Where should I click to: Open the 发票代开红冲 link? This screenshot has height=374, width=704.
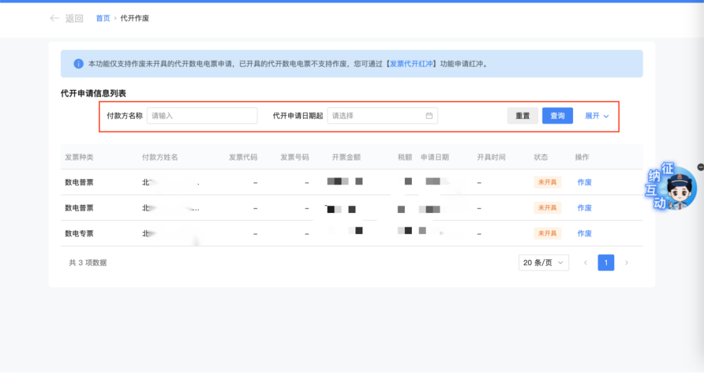[411, 64]
